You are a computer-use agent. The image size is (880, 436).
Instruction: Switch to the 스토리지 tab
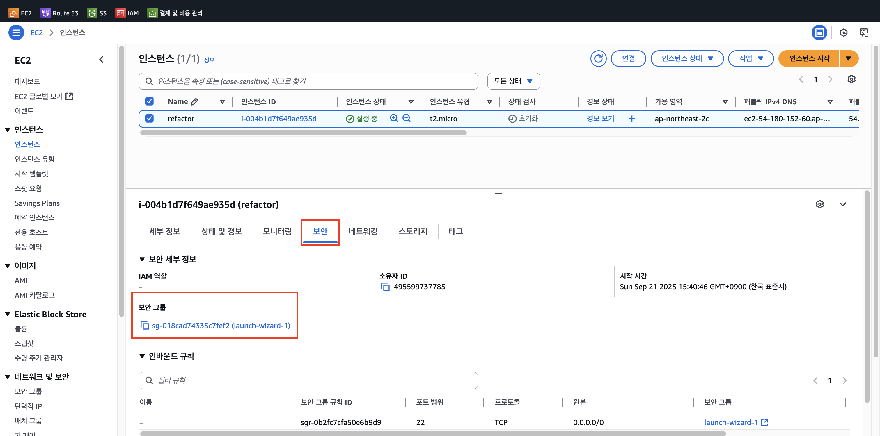(413, 231)
